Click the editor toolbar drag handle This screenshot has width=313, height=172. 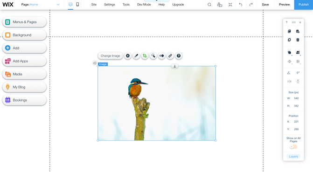pos(293,22)
